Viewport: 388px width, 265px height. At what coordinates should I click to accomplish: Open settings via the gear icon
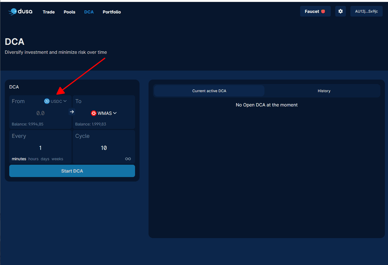341,11
